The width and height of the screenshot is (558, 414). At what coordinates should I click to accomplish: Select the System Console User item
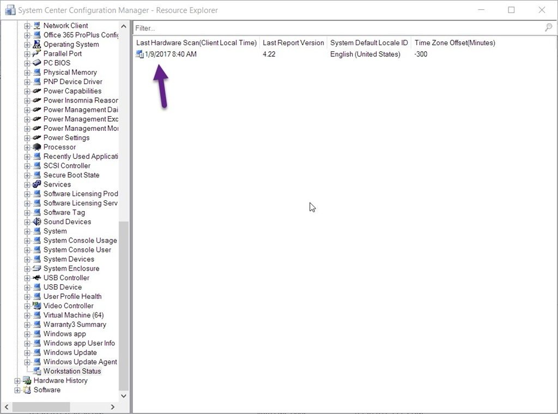click(x=77, y=249)
